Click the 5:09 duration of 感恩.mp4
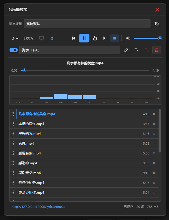Viewport: 169px width, 220px height. [146, 143]
